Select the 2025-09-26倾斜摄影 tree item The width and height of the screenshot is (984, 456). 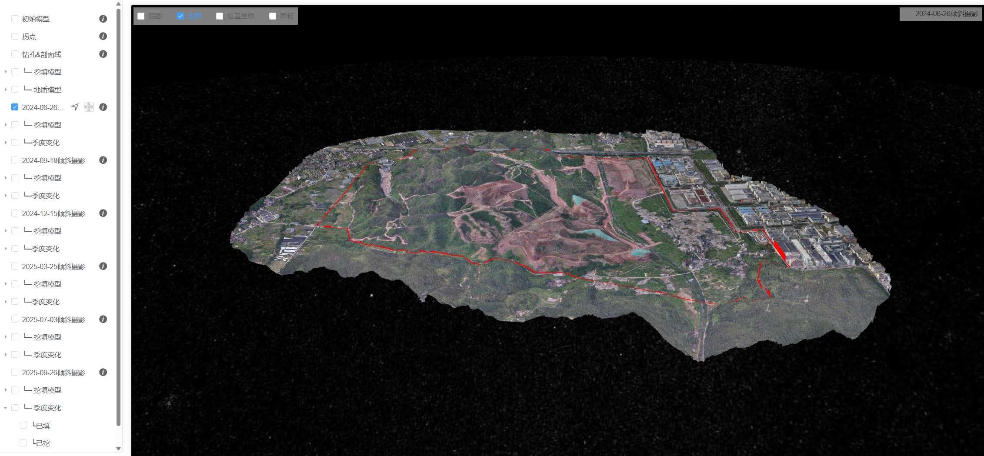coord(53,373)
